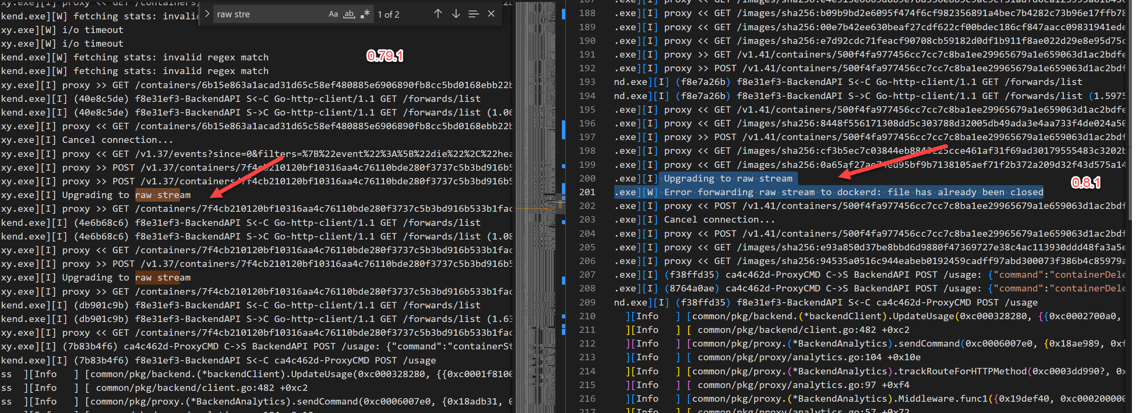Enable regular expression search (.*)
This screenshot has height=413, width=1140.
click(x=365, y=14)
